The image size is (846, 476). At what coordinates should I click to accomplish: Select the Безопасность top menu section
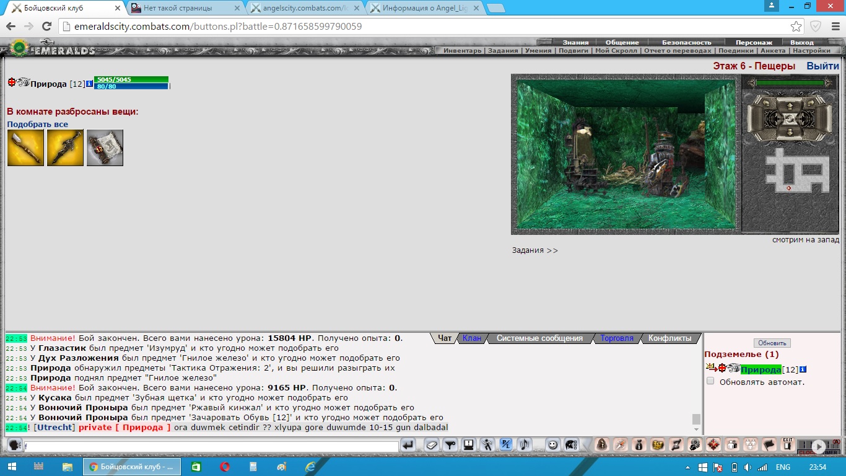687,42
